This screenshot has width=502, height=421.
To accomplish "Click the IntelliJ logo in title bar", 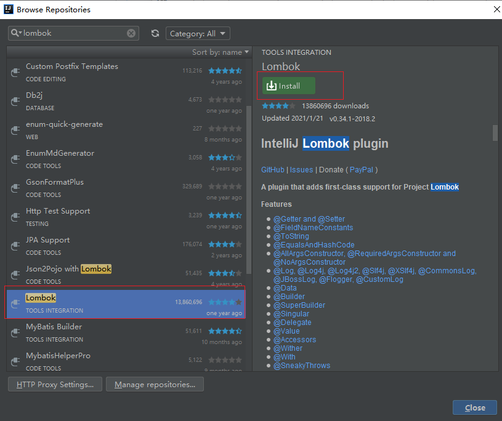I will [x=7, y=9].
